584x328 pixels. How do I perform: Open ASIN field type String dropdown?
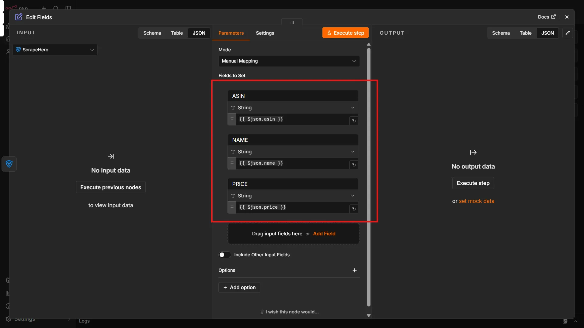(293, 108)
